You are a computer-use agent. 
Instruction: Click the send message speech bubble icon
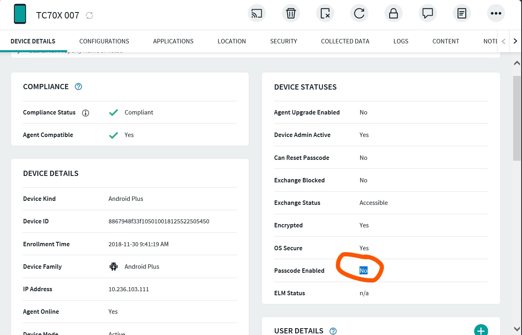[x=427, y=14]
